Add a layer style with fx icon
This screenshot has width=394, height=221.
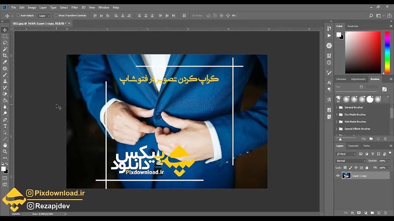(352, 213)
